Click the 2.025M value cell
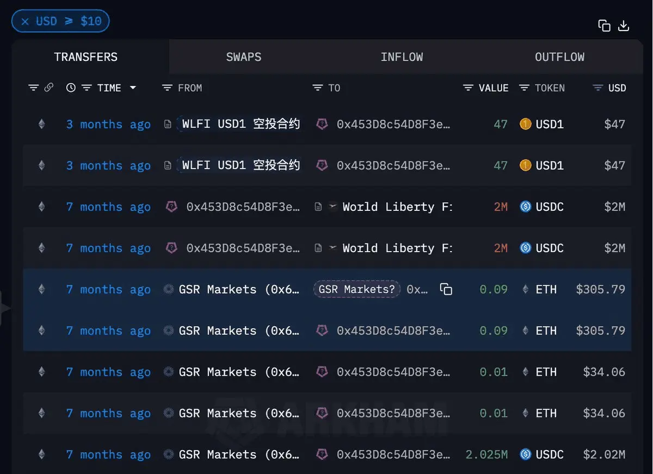 [x=486, y=454]
